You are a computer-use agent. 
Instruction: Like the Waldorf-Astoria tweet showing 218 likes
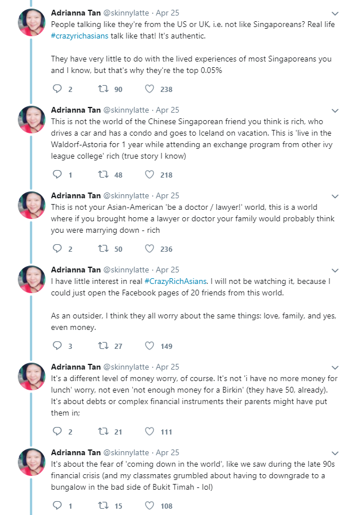(150, 175)
